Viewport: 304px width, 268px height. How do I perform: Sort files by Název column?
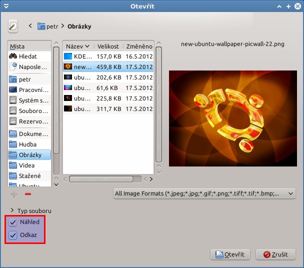(78, 46)
